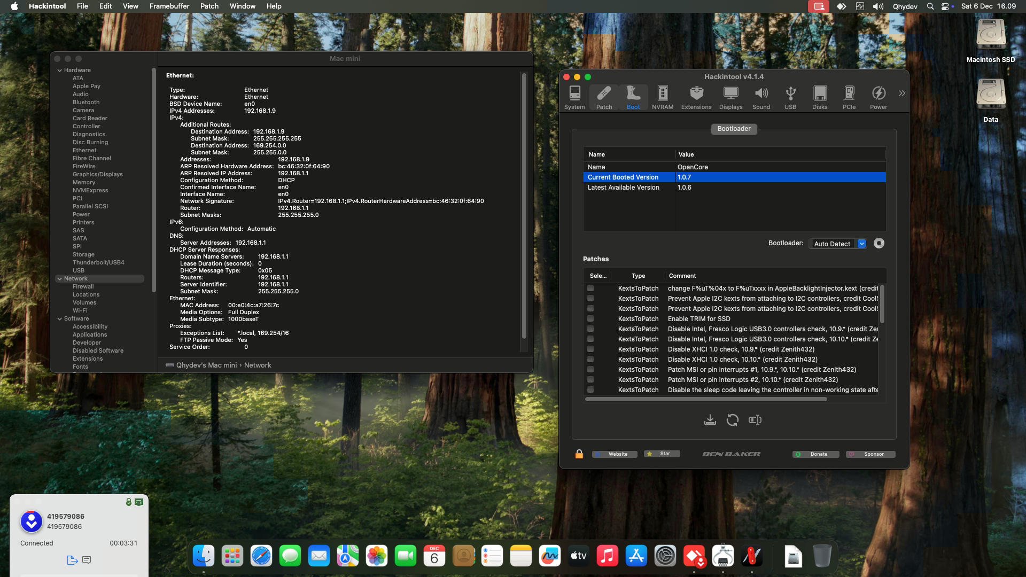Show the Extensions panel in Hackintool
The width and height of the screenshot is (1026, 577).
(x=696, y=96)
